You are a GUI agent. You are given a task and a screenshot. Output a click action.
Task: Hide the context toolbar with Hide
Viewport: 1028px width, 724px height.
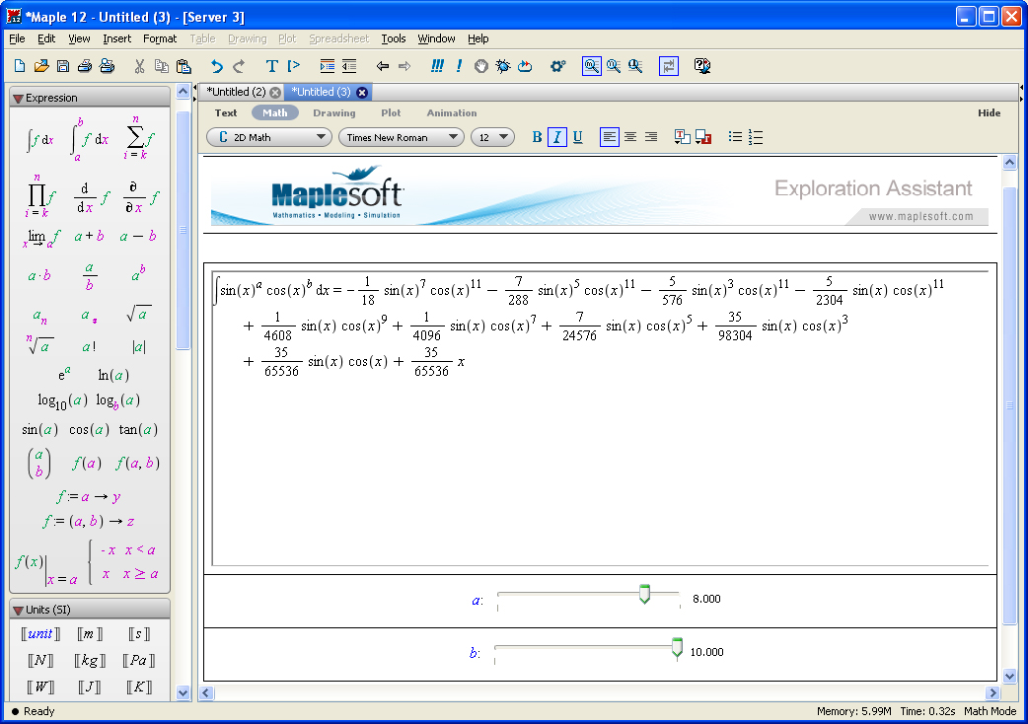coord(989,112)
